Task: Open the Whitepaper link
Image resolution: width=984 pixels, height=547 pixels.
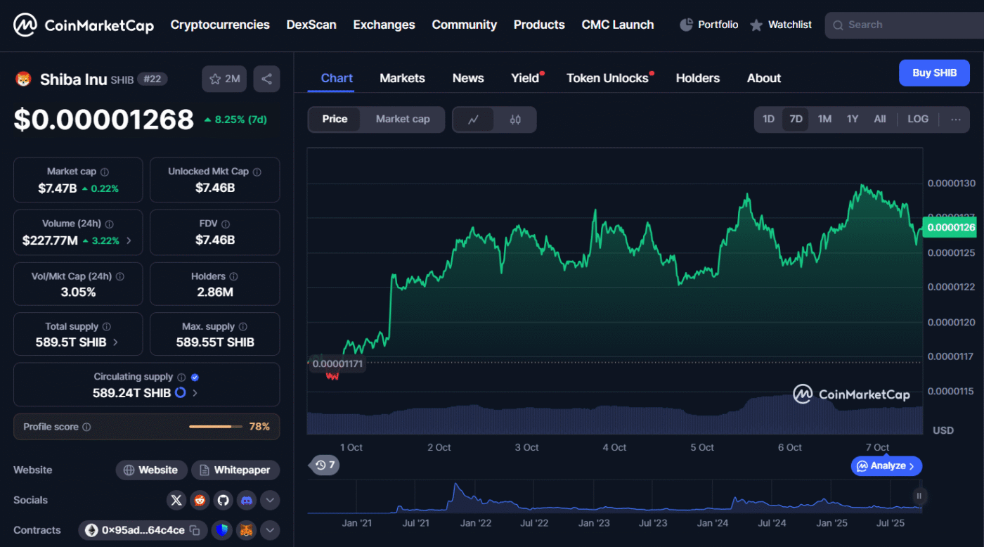Action: [235, 470]
